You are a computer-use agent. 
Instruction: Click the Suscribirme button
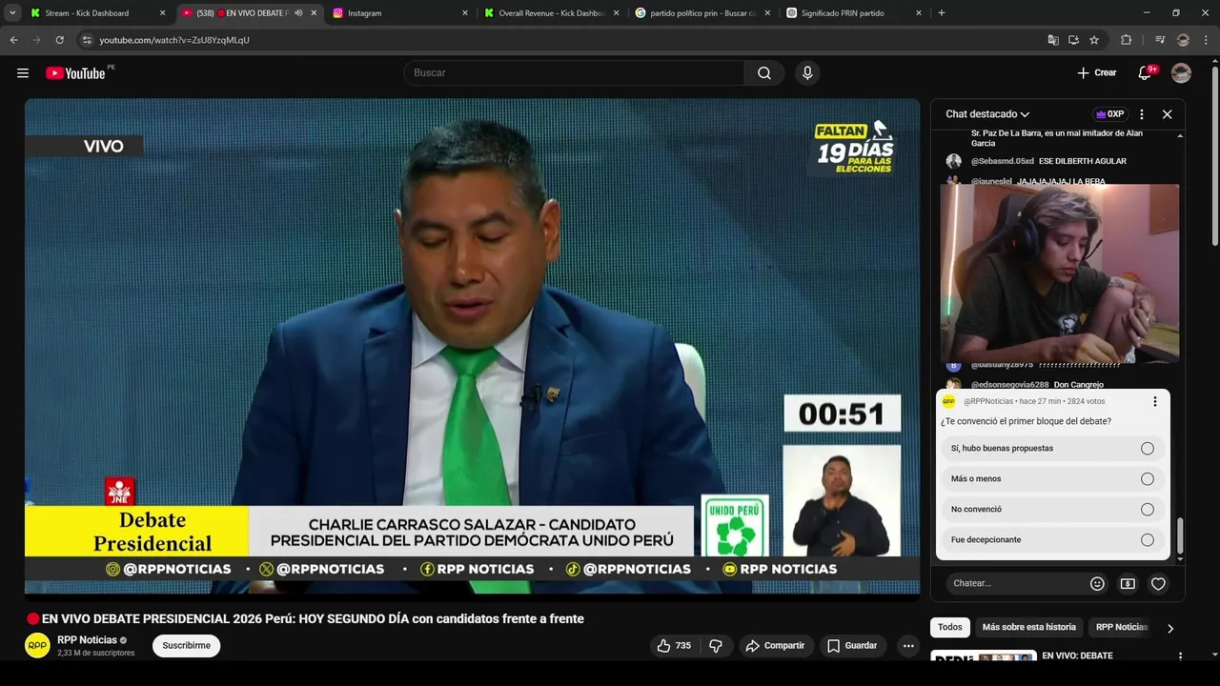click(186, 646)
